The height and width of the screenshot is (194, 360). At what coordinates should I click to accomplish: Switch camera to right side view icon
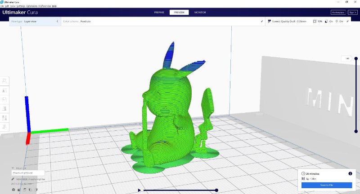pyautogui.click(x=36, y=190)
